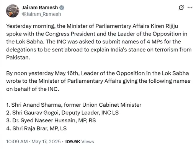Open the three-dot more options menu

tap(190, 8)
